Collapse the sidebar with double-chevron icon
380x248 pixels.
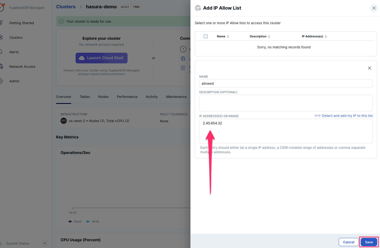[45, 243]
